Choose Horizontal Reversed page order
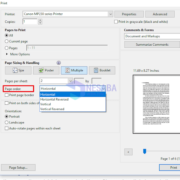The image size is (180, 180). (x=73, y=99)
